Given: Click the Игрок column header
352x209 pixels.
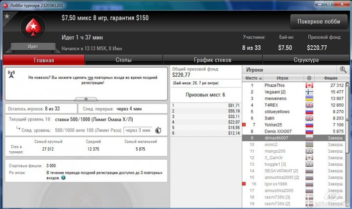Looking at the screenshot, I should 283,78.
